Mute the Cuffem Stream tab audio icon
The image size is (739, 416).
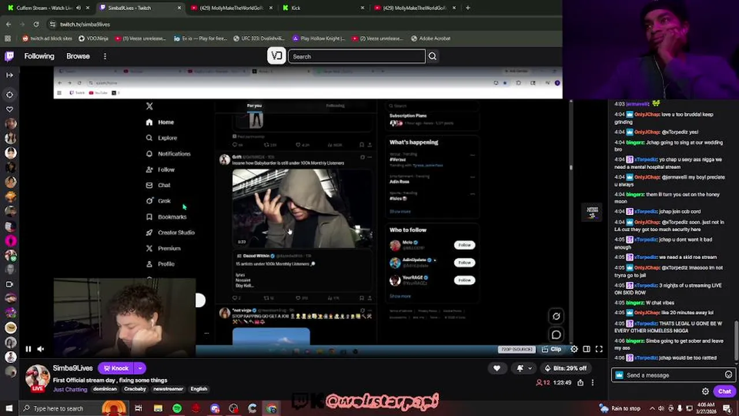coord(79,8)
